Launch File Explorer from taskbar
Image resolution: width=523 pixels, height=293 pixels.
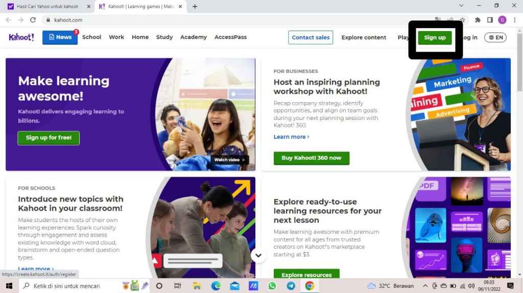click(x=197, y=286)
